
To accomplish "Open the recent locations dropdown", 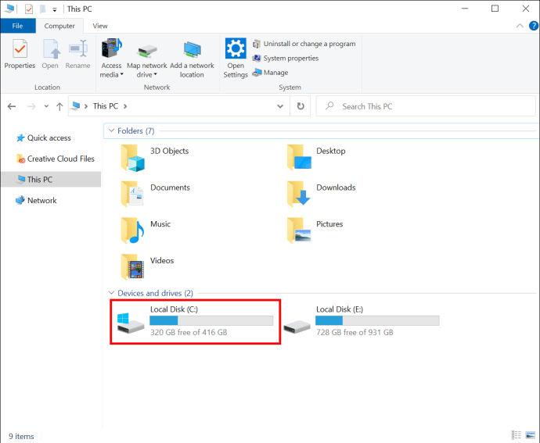I will pyautogui.click(x=46, y=106).
